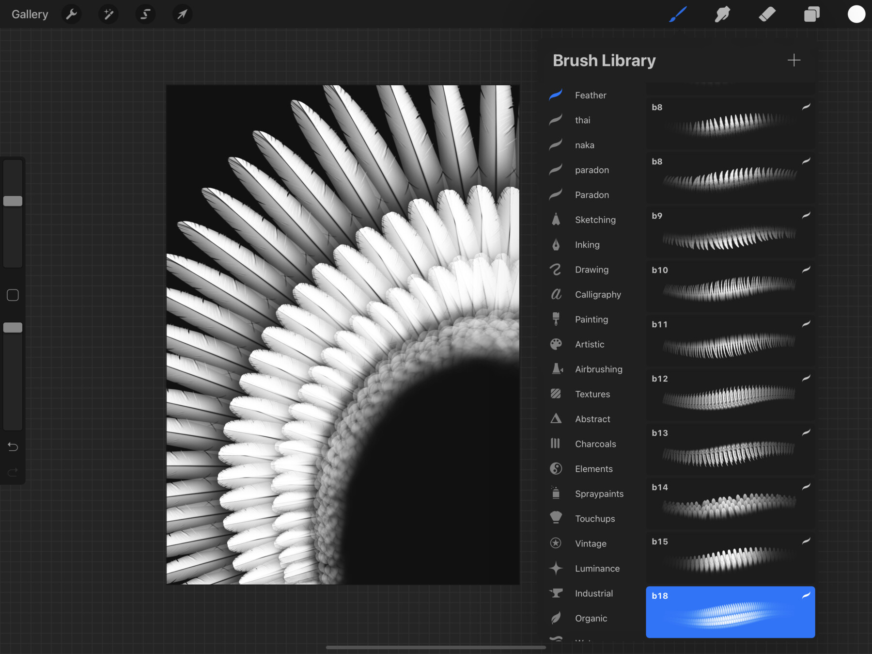Screen dimensions: 872x654
Task: Open the Layers panel
Action: coord(812,15)
